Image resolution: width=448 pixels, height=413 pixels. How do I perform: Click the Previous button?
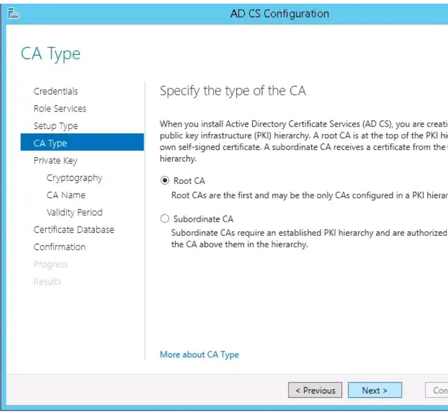[315, 390]
